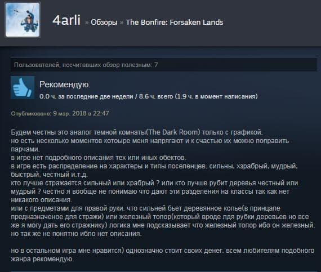321x272 pixels.
Task: Click the first review line mentioning The Dark Room
Action: click(x=137, y=132)
